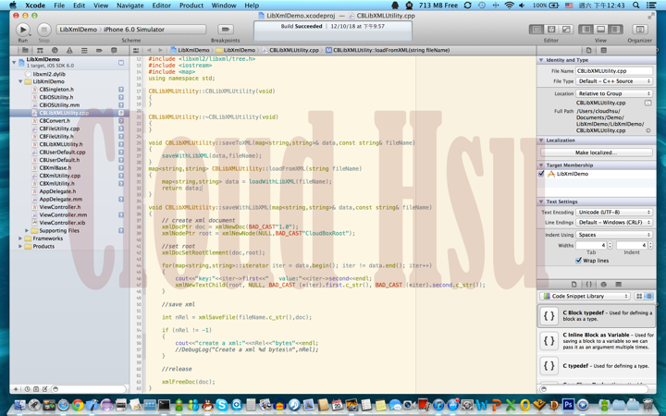Open the Code Snippet Library dropdown
Viewport: 666px width, 416px height.
[x=585, y=296]
